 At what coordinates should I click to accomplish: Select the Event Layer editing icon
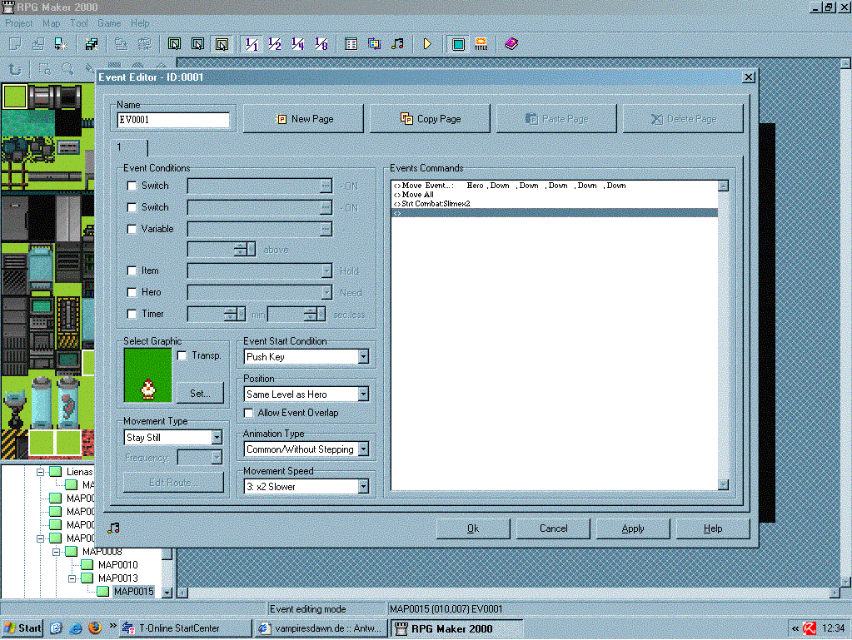222,44
